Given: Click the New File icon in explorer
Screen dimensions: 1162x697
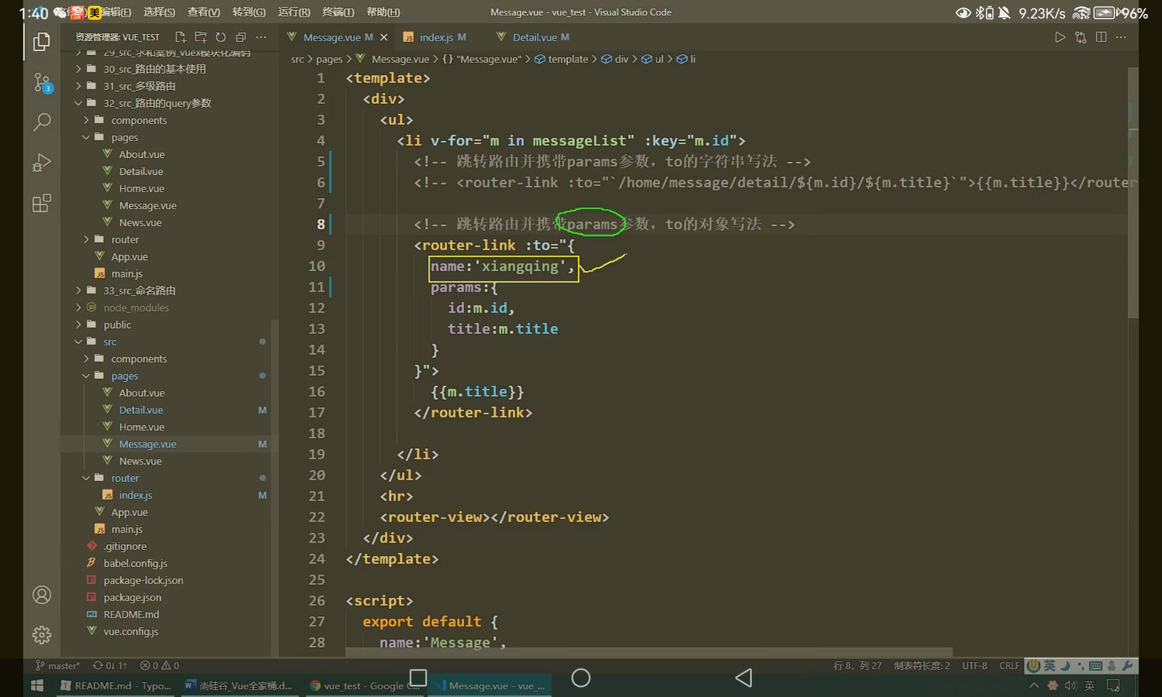Looking at the screenshot, I should (180, 37).
